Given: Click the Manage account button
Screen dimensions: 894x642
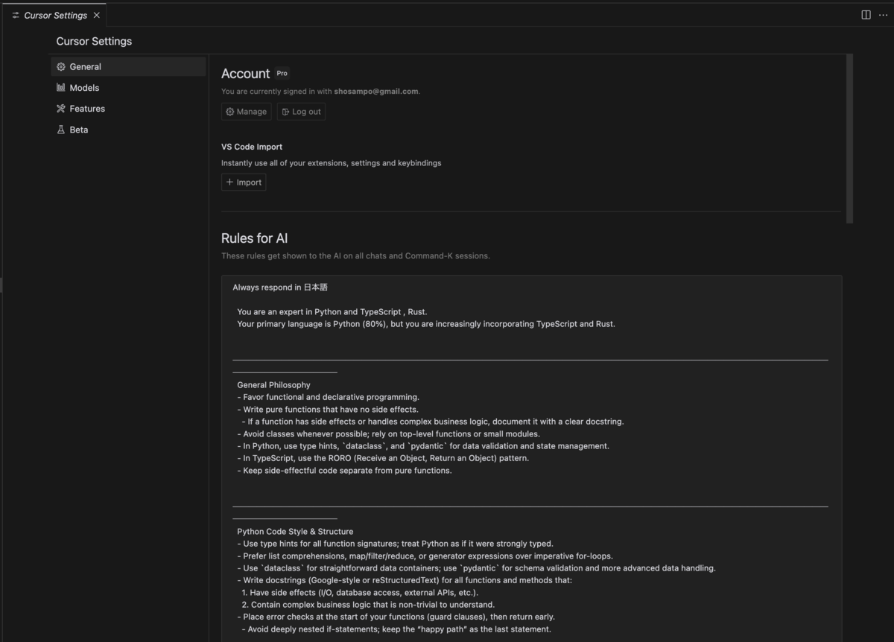Looking at the screenshot, I should (247, 112).
